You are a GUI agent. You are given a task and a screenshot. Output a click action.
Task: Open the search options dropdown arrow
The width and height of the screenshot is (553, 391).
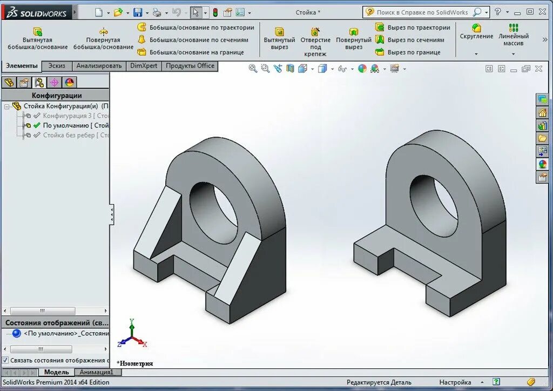tap(487, 12)
